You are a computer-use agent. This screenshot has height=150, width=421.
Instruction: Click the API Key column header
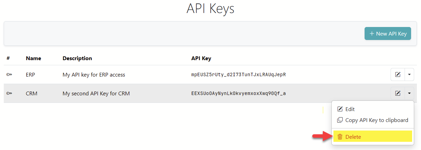click(x=201, y=58)
